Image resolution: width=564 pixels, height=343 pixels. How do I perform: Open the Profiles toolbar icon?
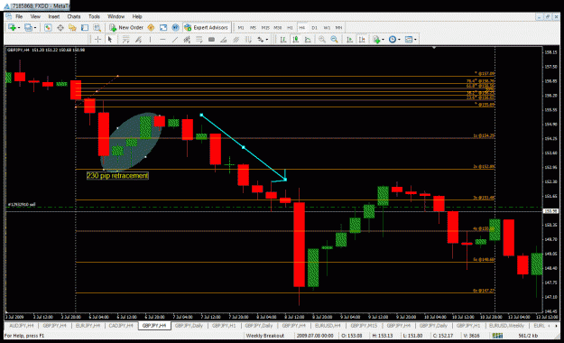(28, 27)
